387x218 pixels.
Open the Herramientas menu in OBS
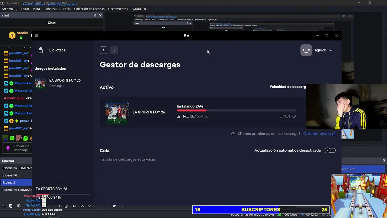point(118,9)
